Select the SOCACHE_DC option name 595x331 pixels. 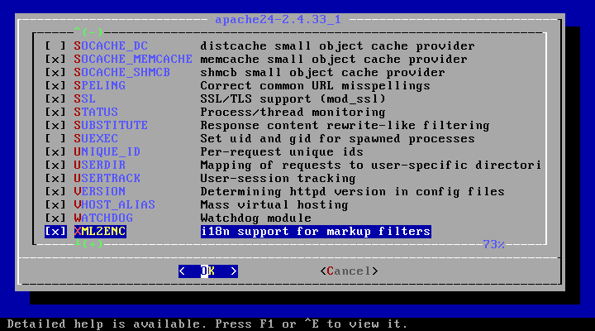(111, 46)
